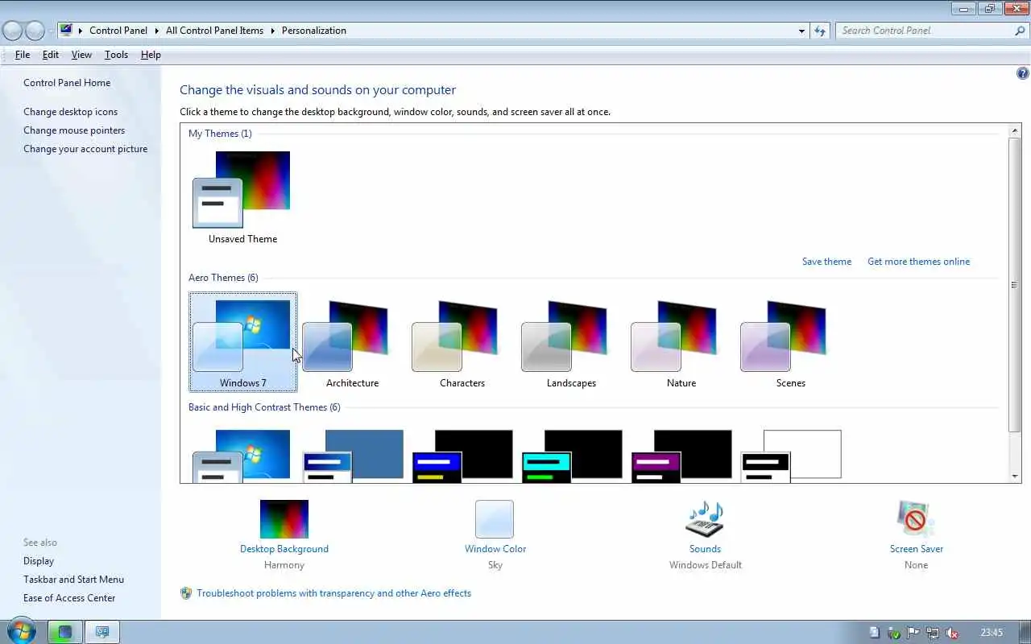Expand arrow after All Control Panel Items
Viewport: 1031px width, 644px height.
272,31
